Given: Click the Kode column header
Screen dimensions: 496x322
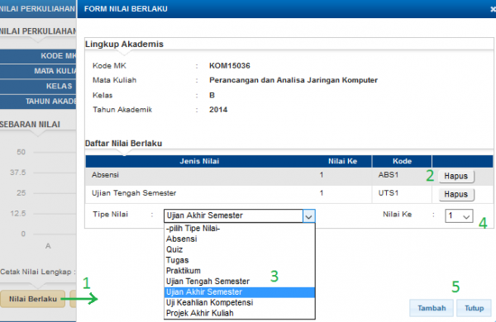Looking at the screenshot, I should [x=402, y=161].
